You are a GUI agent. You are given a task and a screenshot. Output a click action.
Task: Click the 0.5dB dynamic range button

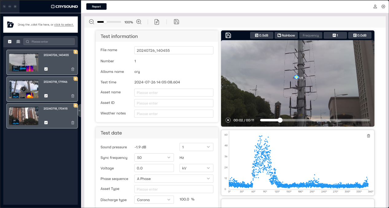[262, 35]
